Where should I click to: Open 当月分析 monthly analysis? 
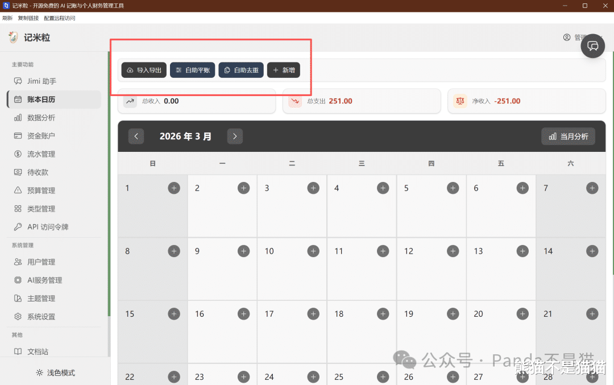pos(568,136)
